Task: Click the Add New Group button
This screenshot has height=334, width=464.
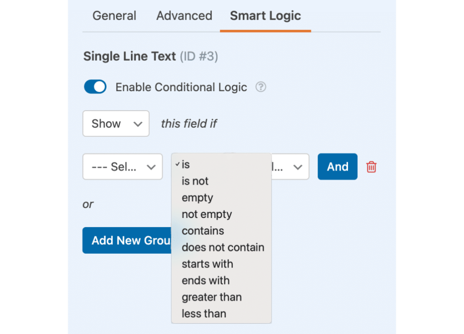Action: (127, 240)
